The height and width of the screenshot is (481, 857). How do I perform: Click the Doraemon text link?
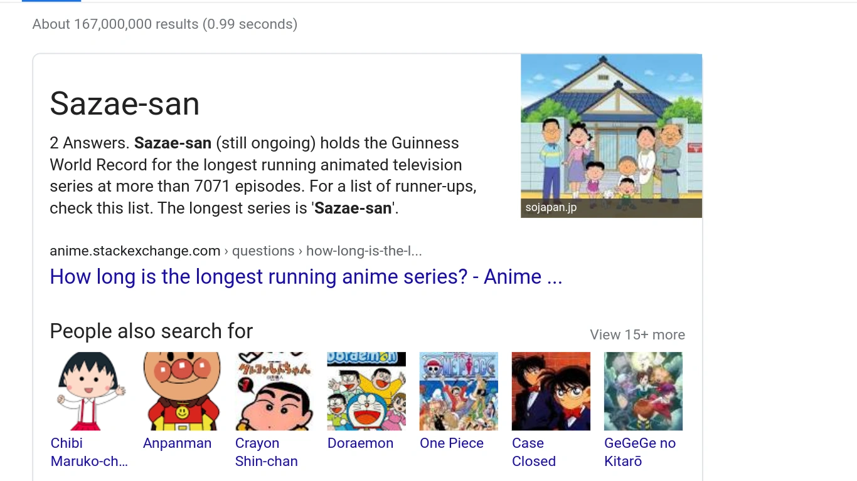(360, 443)
